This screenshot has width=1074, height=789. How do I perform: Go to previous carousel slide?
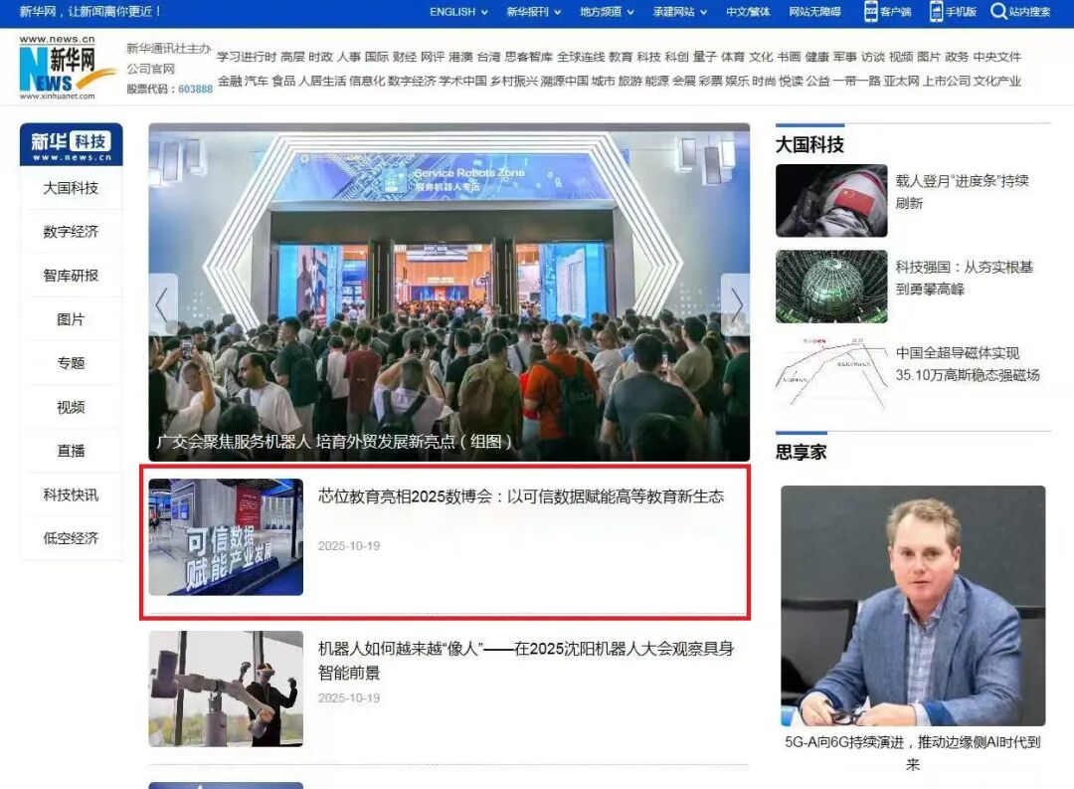(163, 304)
